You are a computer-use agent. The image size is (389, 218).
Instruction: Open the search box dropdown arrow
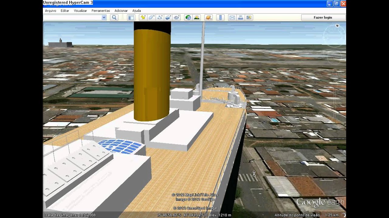pyautogui.click(x=104, y=18)
